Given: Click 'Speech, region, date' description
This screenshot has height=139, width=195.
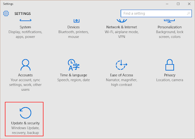Looking at the screenshot, I should tap(74, 80).
